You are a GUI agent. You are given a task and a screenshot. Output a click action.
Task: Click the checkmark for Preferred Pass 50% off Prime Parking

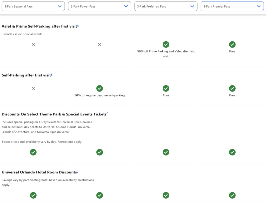pos(166,44)
